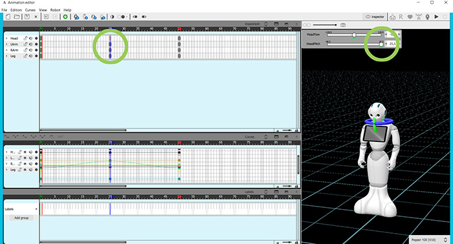
Task: Toggle lock on Leg row in Dopesheet
Action: click(25, 56)
